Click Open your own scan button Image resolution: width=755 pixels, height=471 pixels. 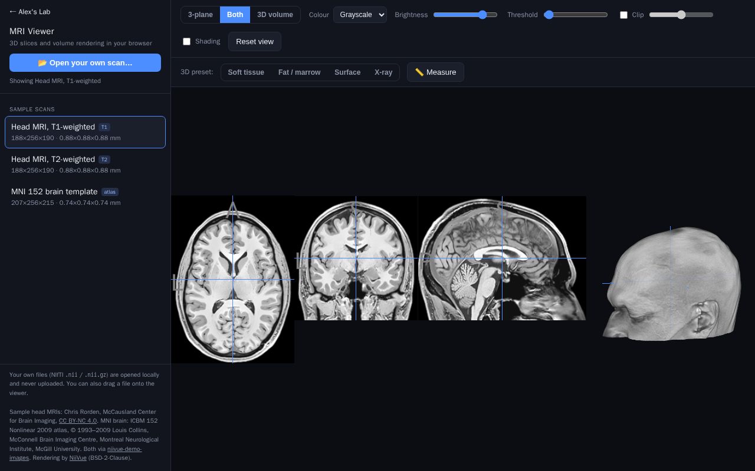[85, 63]
